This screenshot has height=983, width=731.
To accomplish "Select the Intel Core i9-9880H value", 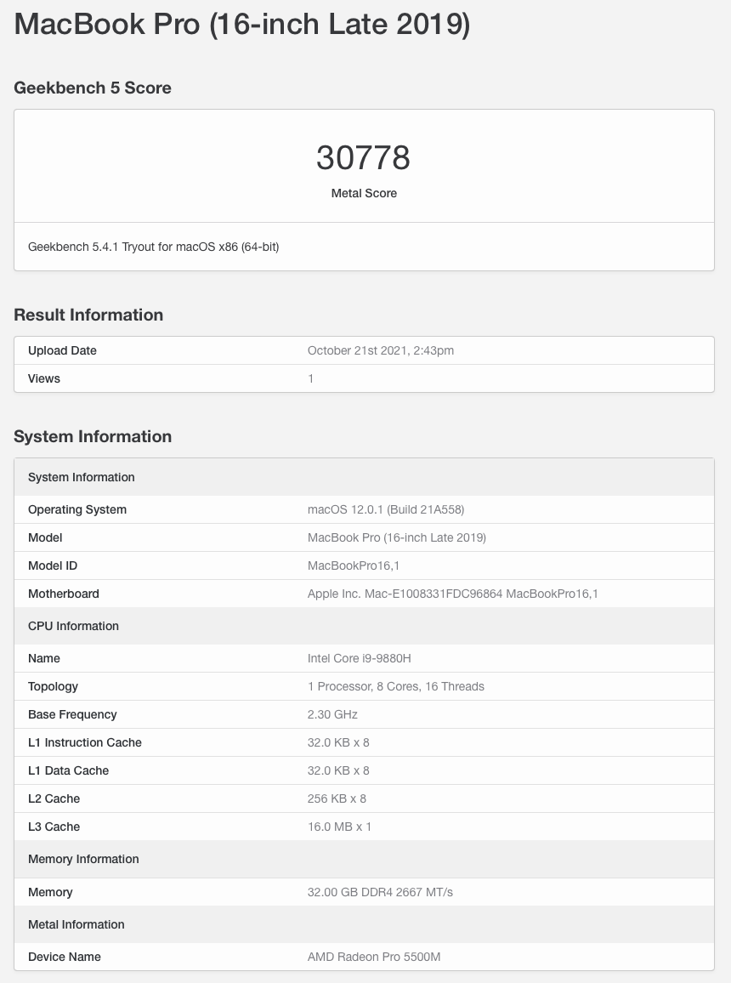I will click(359, 658).
